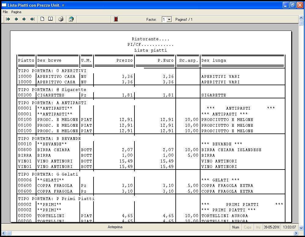The width and height of the screenshot is (305, 237).
Task: Click the 'Ristorante....' report title
Action: (x=151, y=39)
